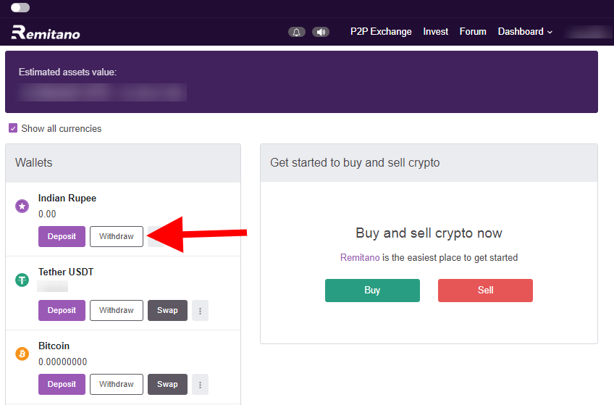
Task: Open the P2P Exchange menu item
Action: (x=381, y=32)
